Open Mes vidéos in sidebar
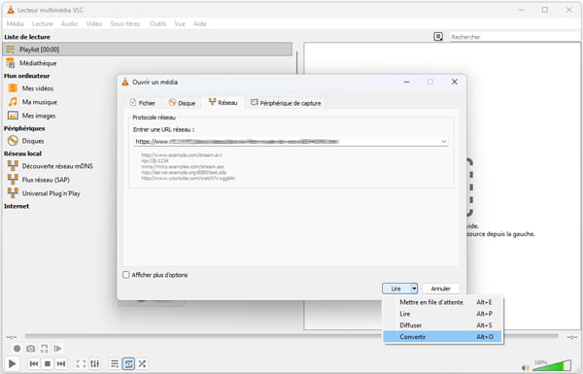 pos(38,88)
